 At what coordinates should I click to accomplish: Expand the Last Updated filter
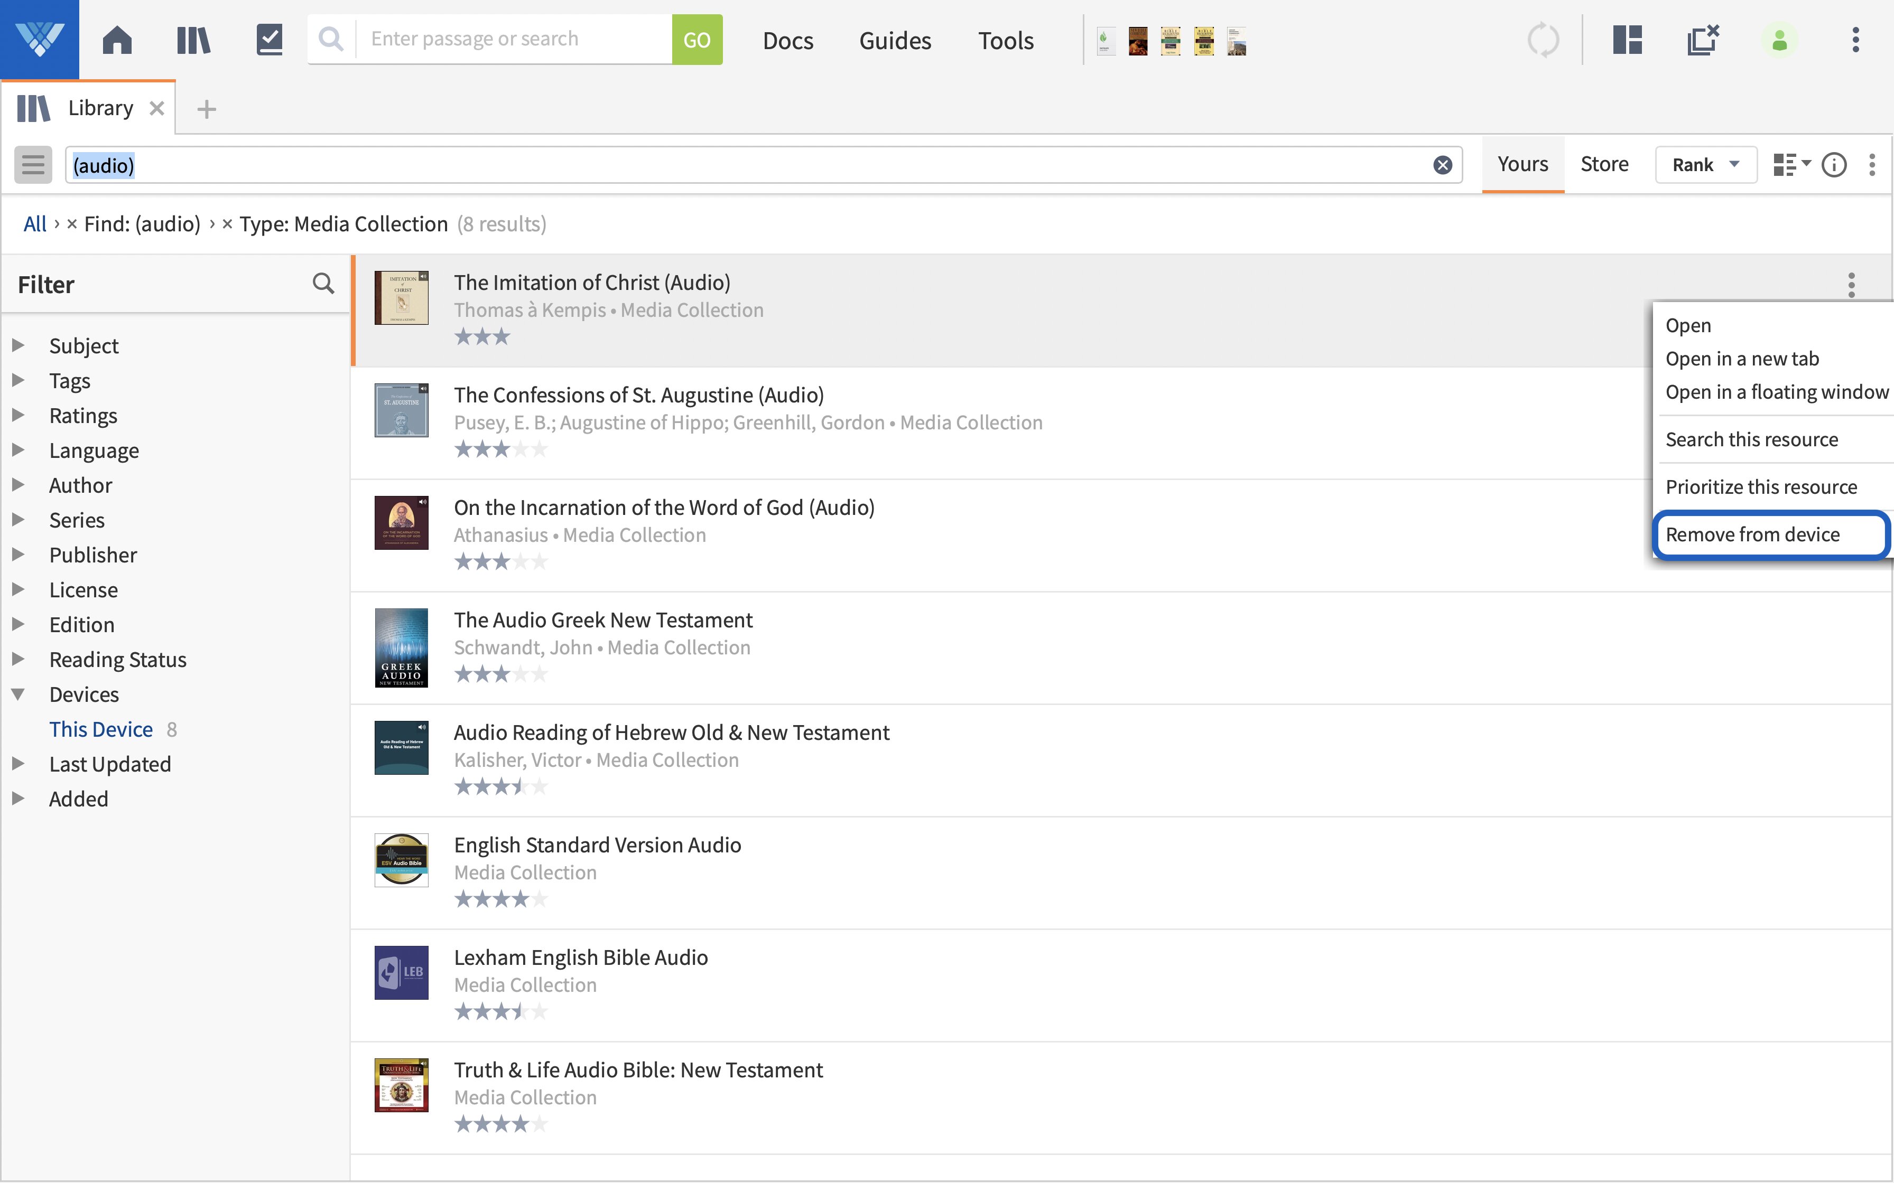[x=19, y=763]
